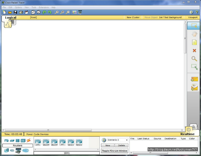Image resolution: width=201 pixels, height=156 pixels.
Task: Open the Edit menu
Action: coord(10,7)
